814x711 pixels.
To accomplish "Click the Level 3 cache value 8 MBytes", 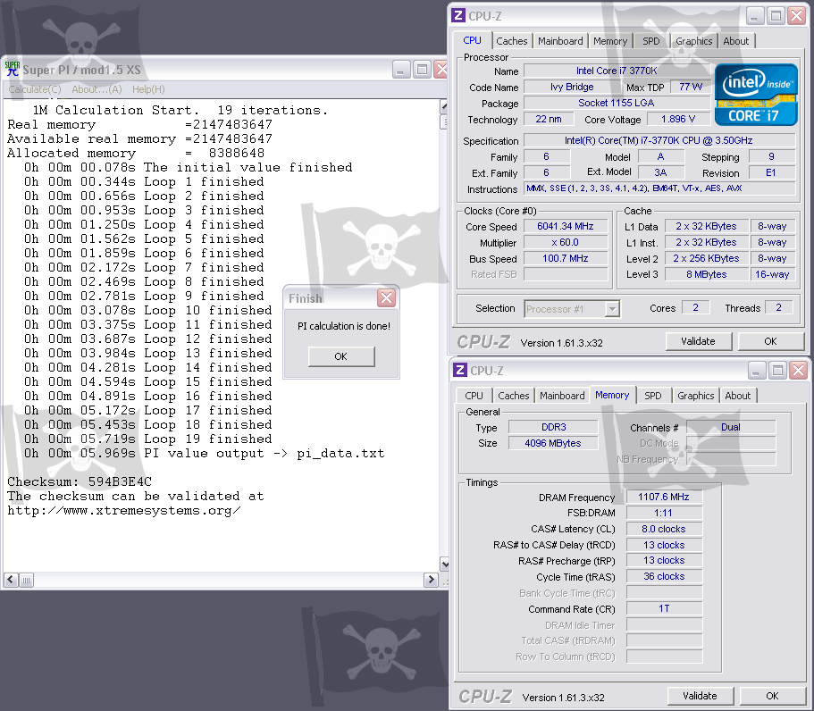I will pos(707,274).
